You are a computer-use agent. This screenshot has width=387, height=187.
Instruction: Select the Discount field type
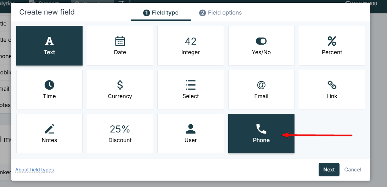(120, 134)
